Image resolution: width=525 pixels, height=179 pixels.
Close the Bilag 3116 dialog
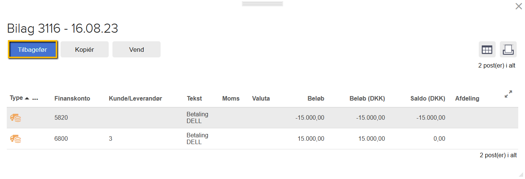pos(519,6)
